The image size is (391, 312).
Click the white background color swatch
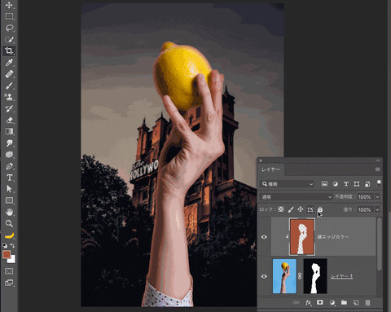pyautogui.click(x=12, y=260)
